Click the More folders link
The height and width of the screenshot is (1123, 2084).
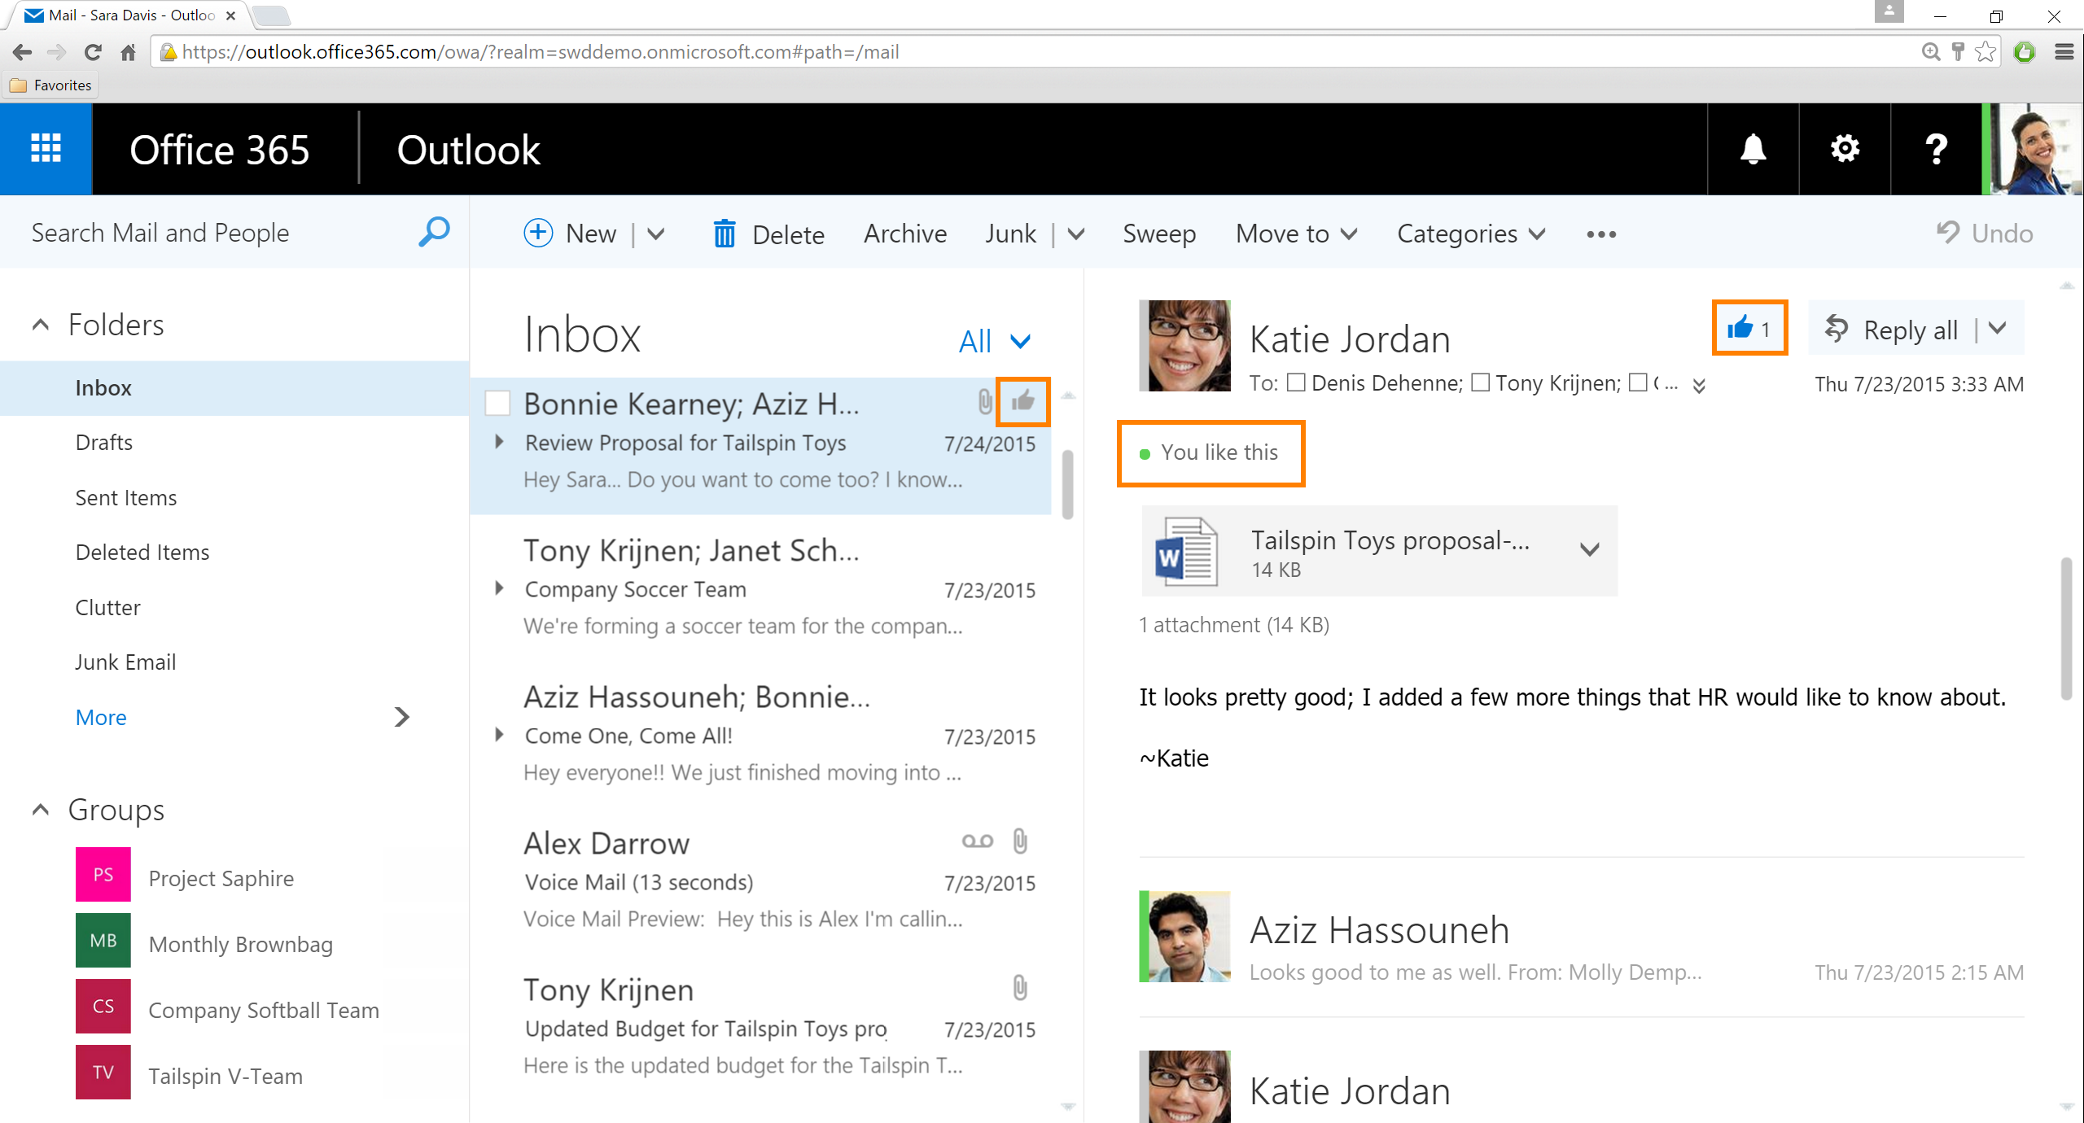[101, 717]
